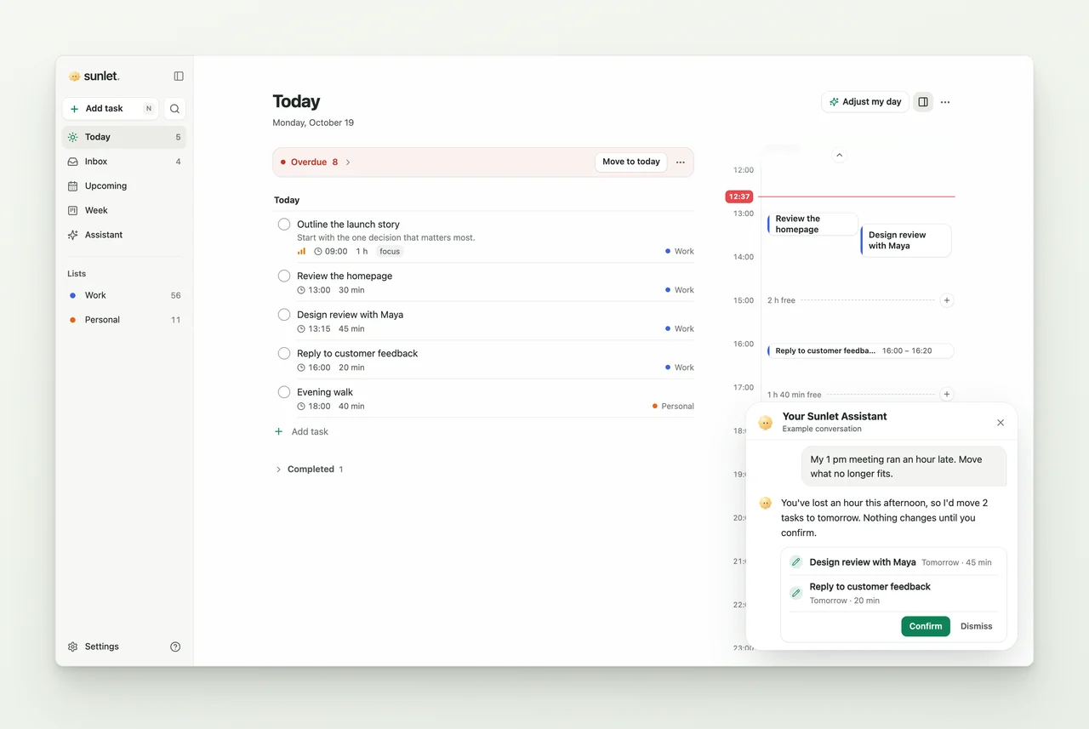The width and height of the screenshot is (1089, 729).
Task: Click Add task below the Today list
Action: [x=302, y=432]
